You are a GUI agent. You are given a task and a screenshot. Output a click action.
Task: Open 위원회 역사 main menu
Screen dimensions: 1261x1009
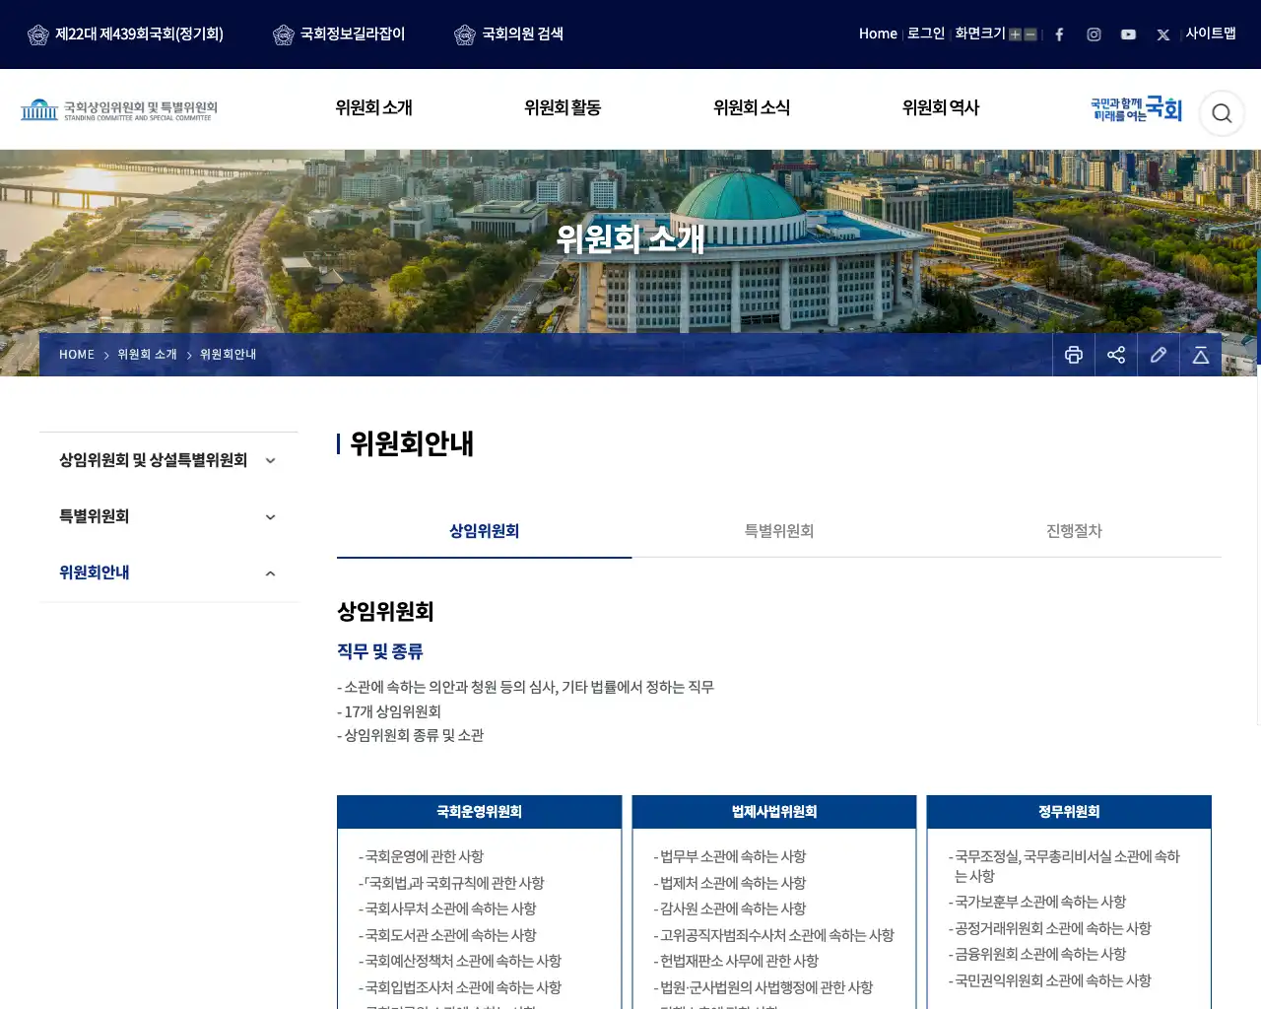[x=941, y=108]
